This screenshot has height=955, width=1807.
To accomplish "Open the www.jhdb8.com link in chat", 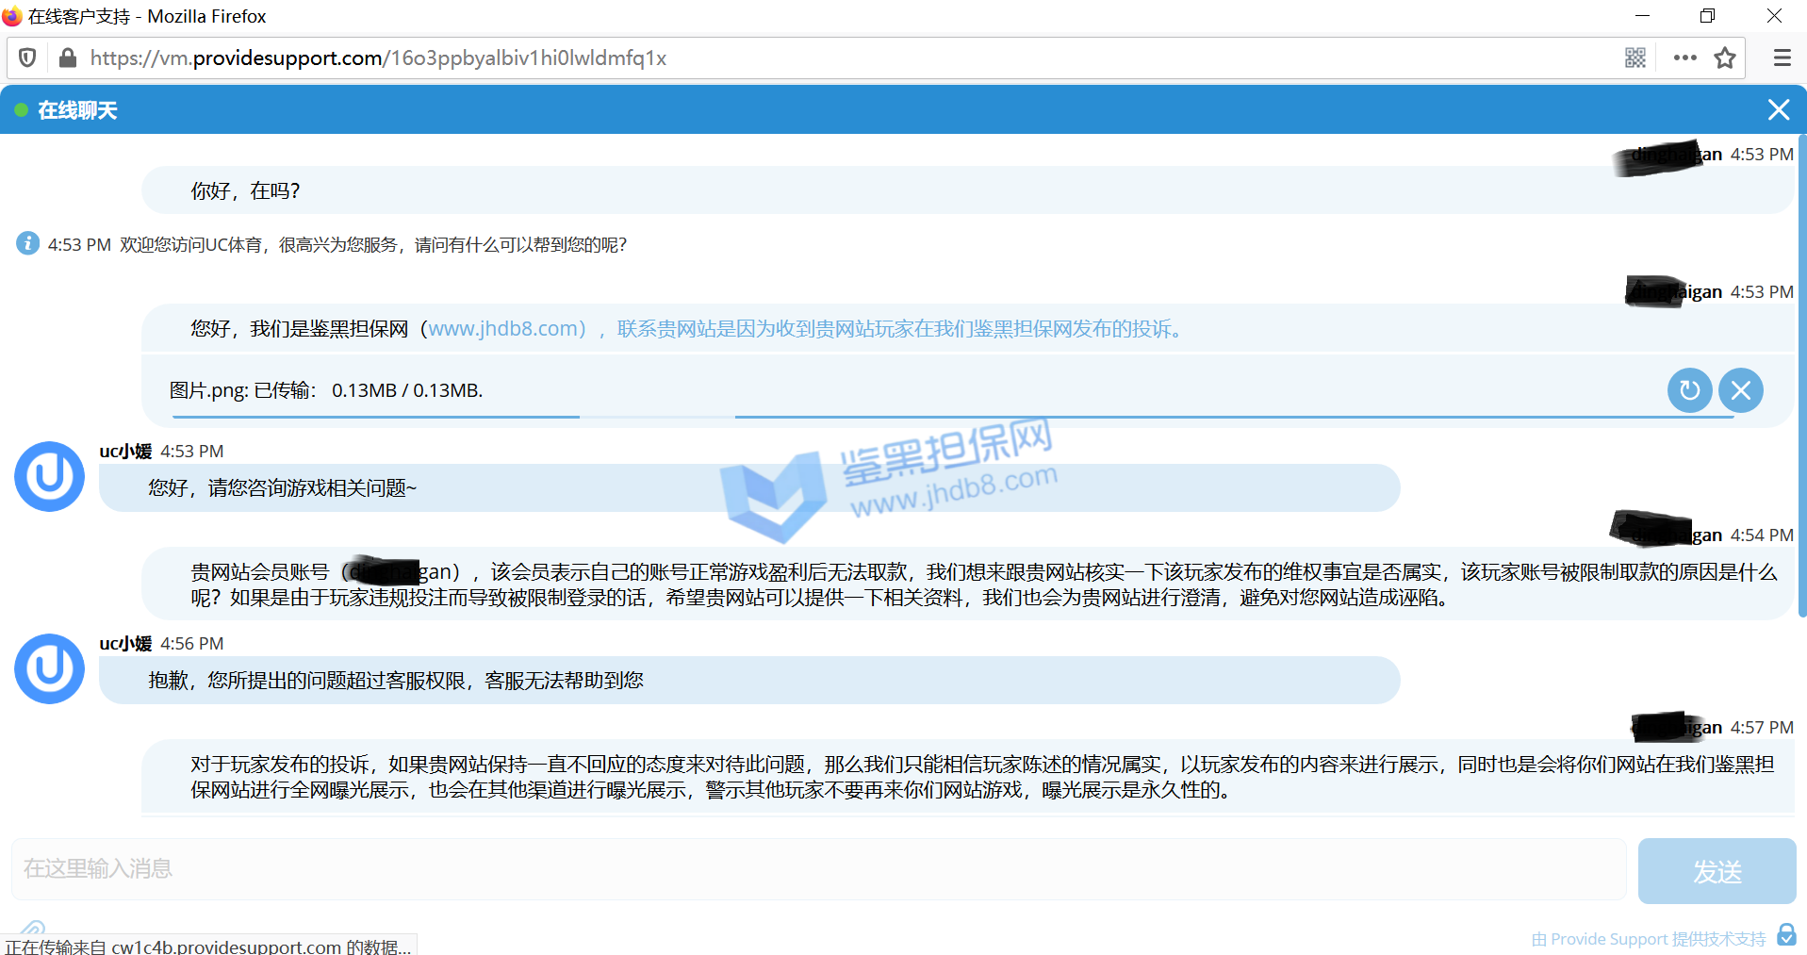I will click(x=507, y=329).
